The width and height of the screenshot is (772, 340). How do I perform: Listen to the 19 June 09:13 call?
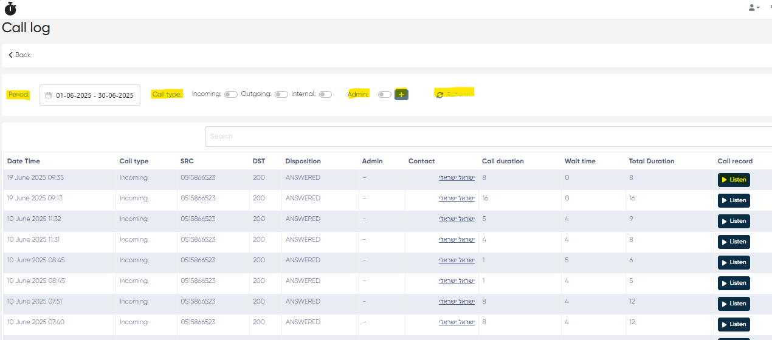[x=733, y=200]
